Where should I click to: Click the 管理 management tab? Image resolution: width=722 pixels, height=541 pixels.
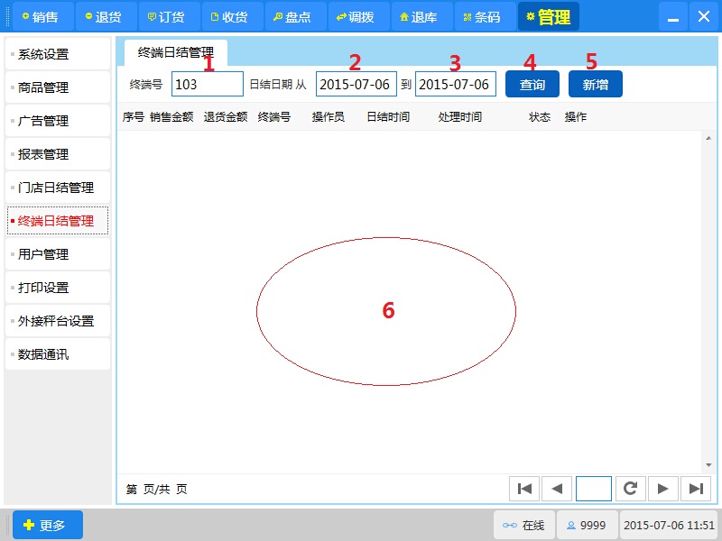549,16
